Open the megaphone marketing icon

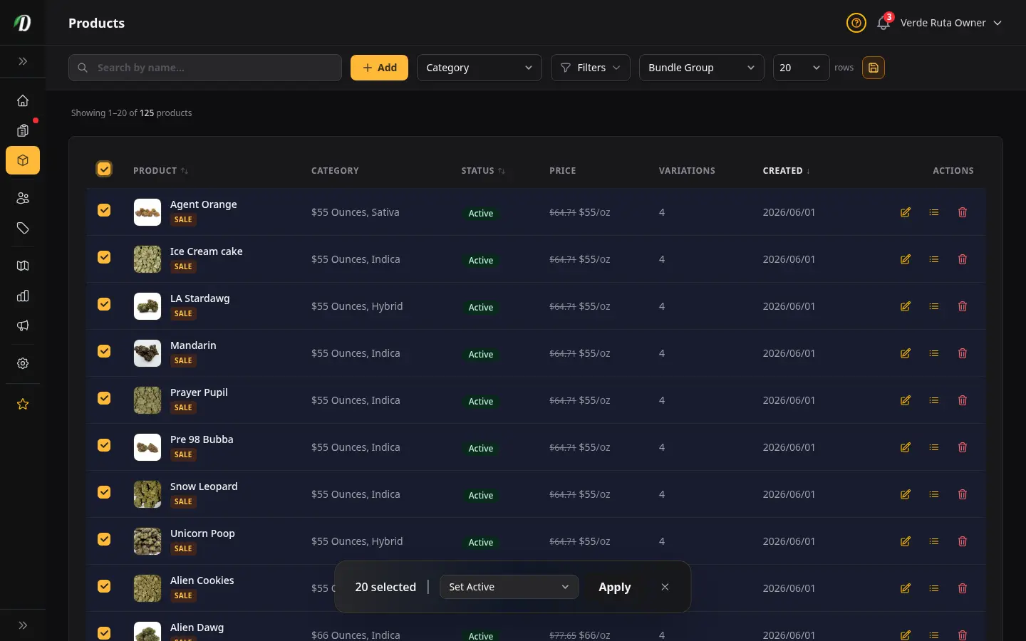[x=23, y=325]
